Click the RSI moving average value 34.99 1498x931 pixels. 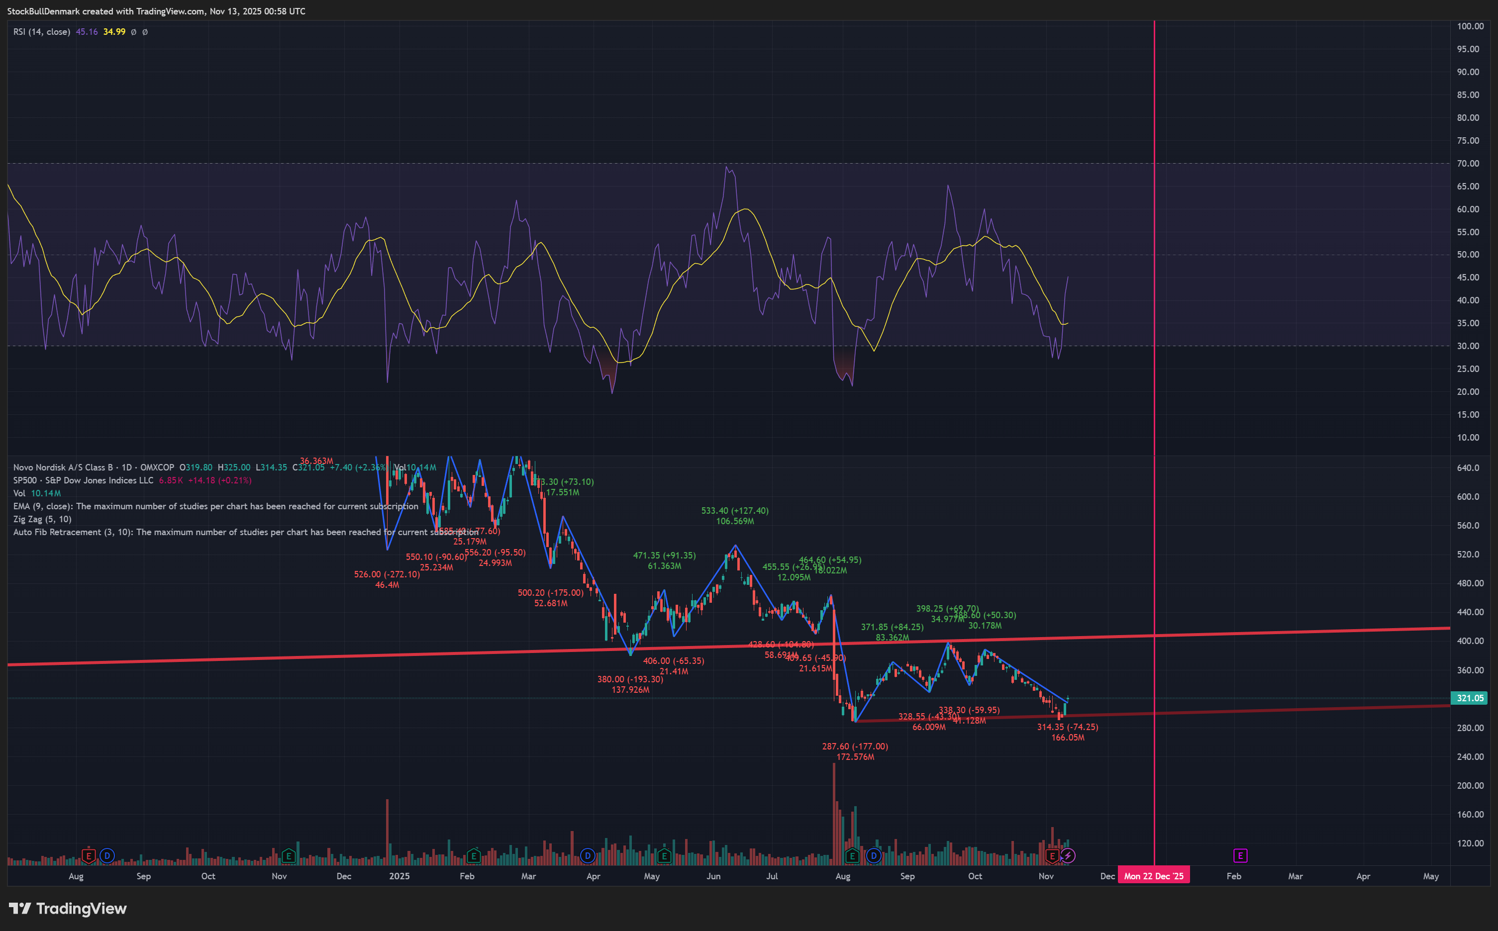pyautogui.click(x=114, y=31)
